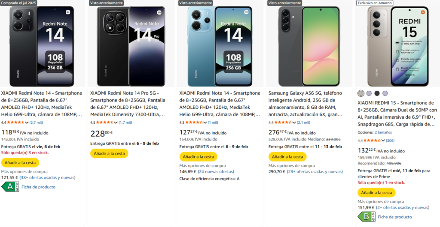The height and width of the screenshot is (227, 440).
Task: Add XIAOMI REDMI 15 to the basket
Action: click(376, 193)
